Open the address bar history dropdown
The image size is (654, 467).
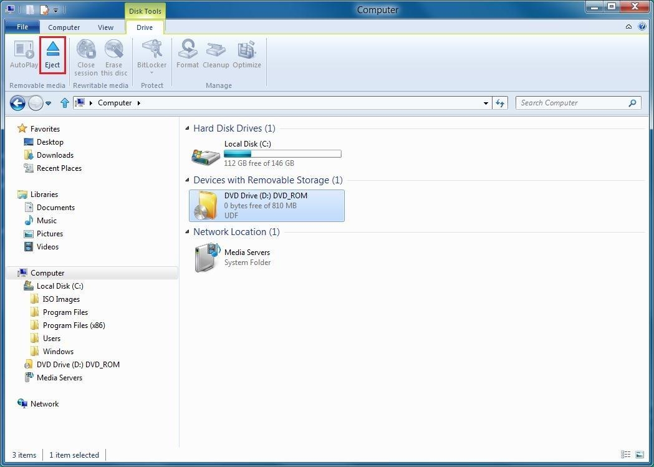pyautogui.click(x=486, y=103)
